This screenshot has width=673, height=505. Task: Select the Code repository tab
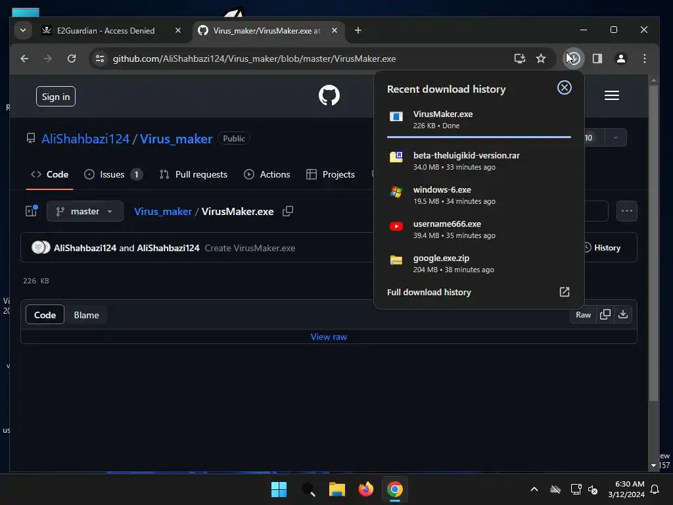(50, 174)
